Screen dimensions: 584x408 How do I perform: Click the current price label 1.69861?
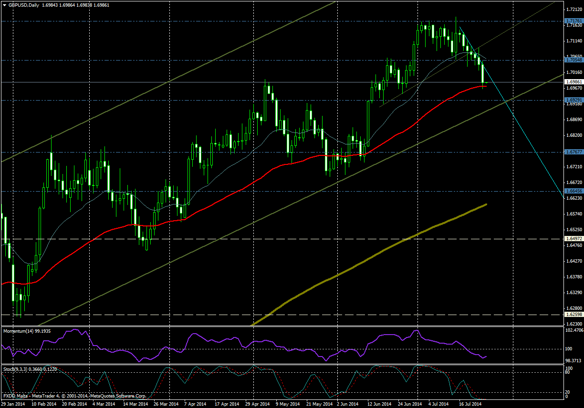(573, 82)
